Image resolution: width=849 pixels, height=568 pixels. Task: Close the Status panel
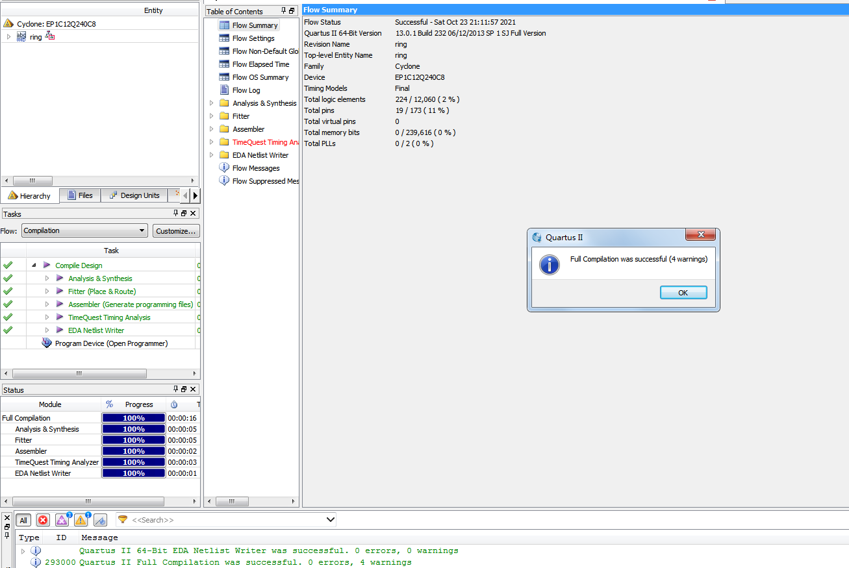(193, 389)
